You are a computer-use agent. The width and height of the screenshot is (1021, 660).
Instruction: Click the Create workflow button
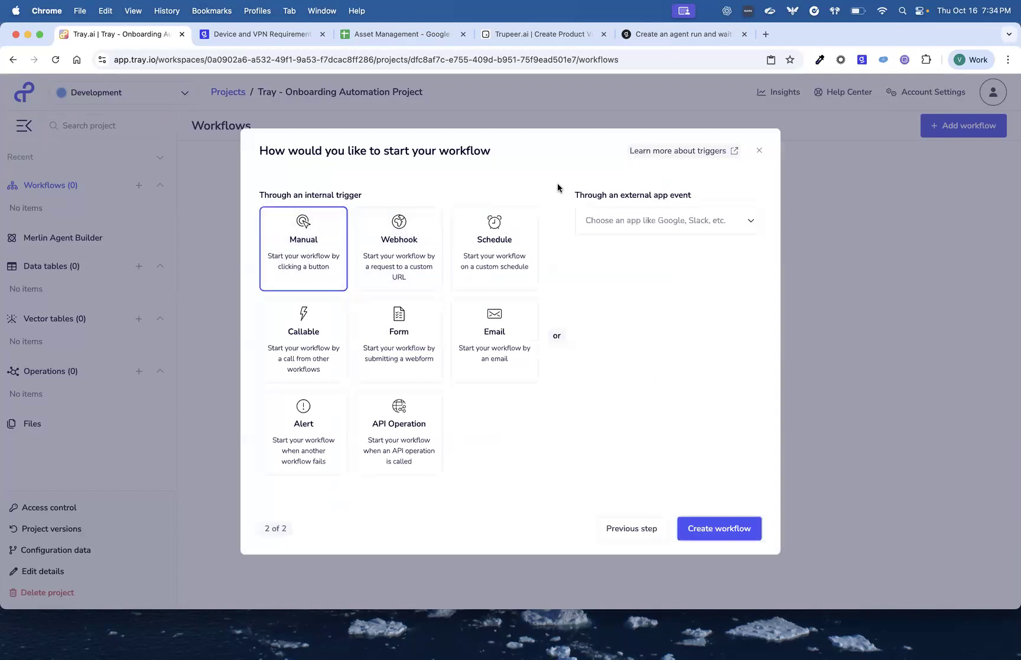[719, 528]
